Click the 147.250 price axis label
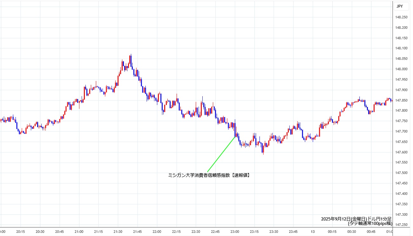The width and height of the screenshot is (413, 236). tap(401, 225)
